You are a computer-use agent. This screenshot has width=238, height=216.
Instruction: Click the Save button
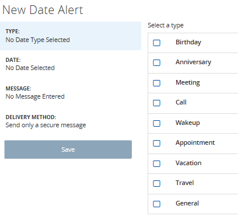click(x=68, y=149)
